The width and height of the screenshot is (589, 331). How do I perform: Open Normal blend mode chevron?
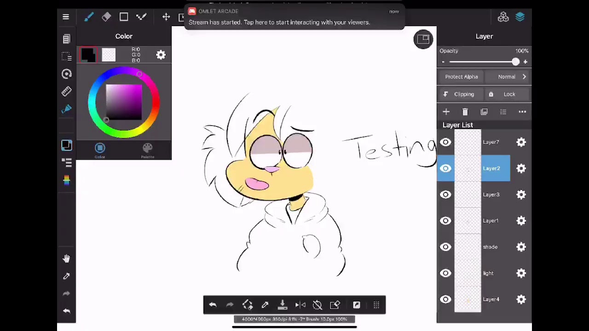(x=524, y=77)
